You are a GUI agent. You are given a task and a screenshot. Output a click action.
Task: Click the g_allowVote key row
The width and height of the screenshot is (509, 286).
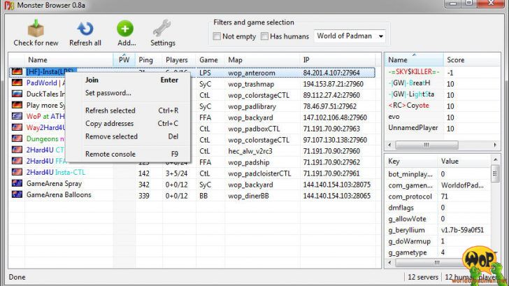(438, 219)
